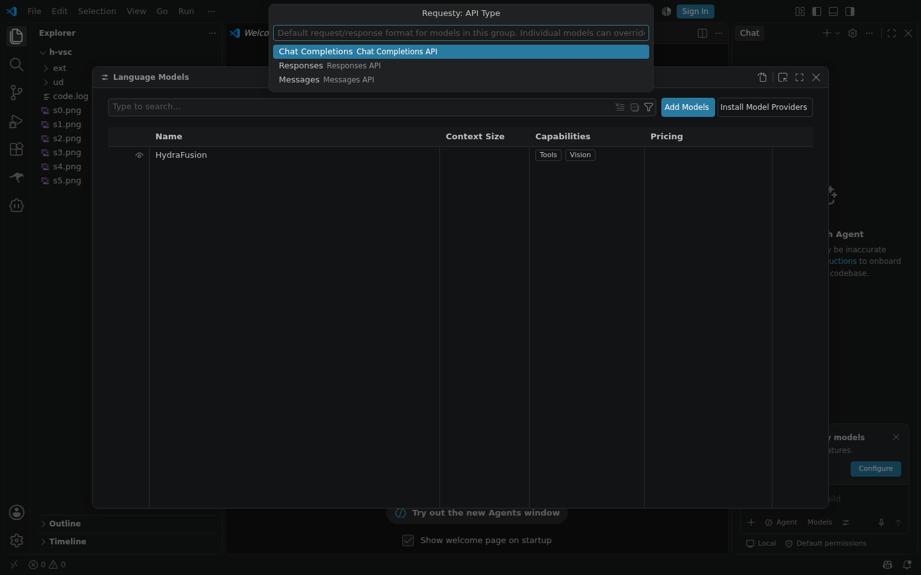
Task: Collapse all model groups icon
Action: tap(634, 107)
